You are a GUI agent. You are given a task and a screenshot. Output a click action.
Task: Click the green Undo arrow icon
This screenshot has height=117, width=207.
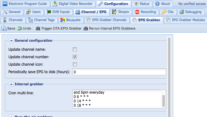pos(20,28)
